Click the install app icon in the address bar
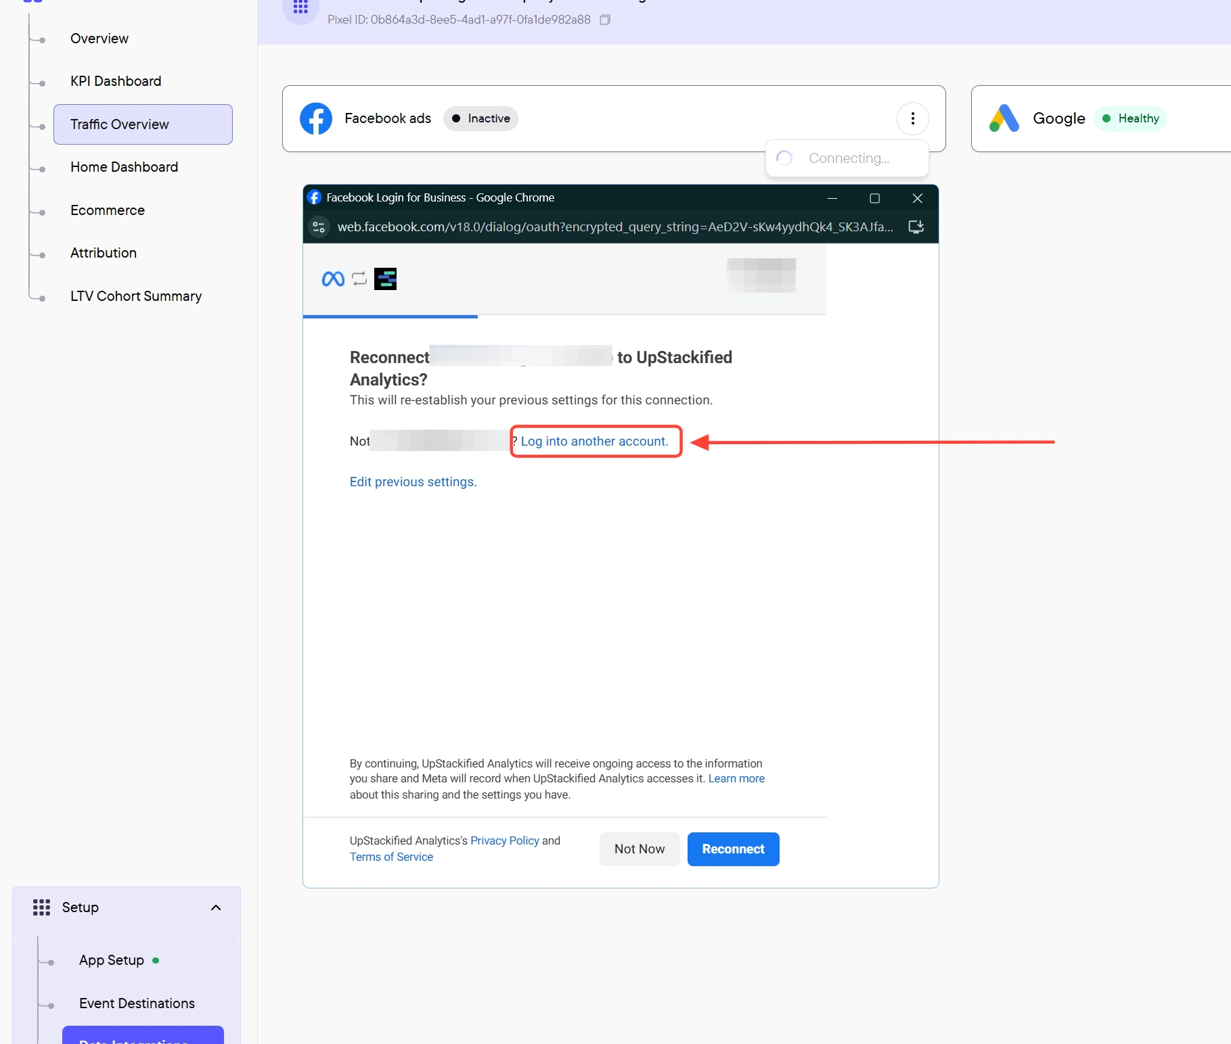This screenshot has width=1231, height=1044. pos(916,227)
